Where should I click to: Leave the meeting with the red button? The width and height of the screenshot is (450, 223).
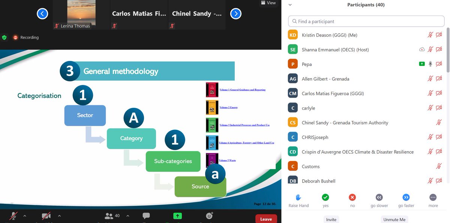tap(266, 219)
